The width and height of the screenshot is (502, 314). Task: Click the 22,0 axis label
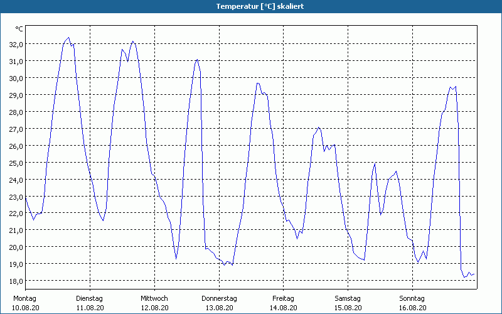tap(16, 214)
